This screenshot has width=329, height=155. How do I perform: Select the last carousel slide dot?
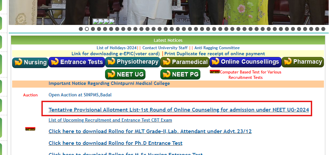323,29
